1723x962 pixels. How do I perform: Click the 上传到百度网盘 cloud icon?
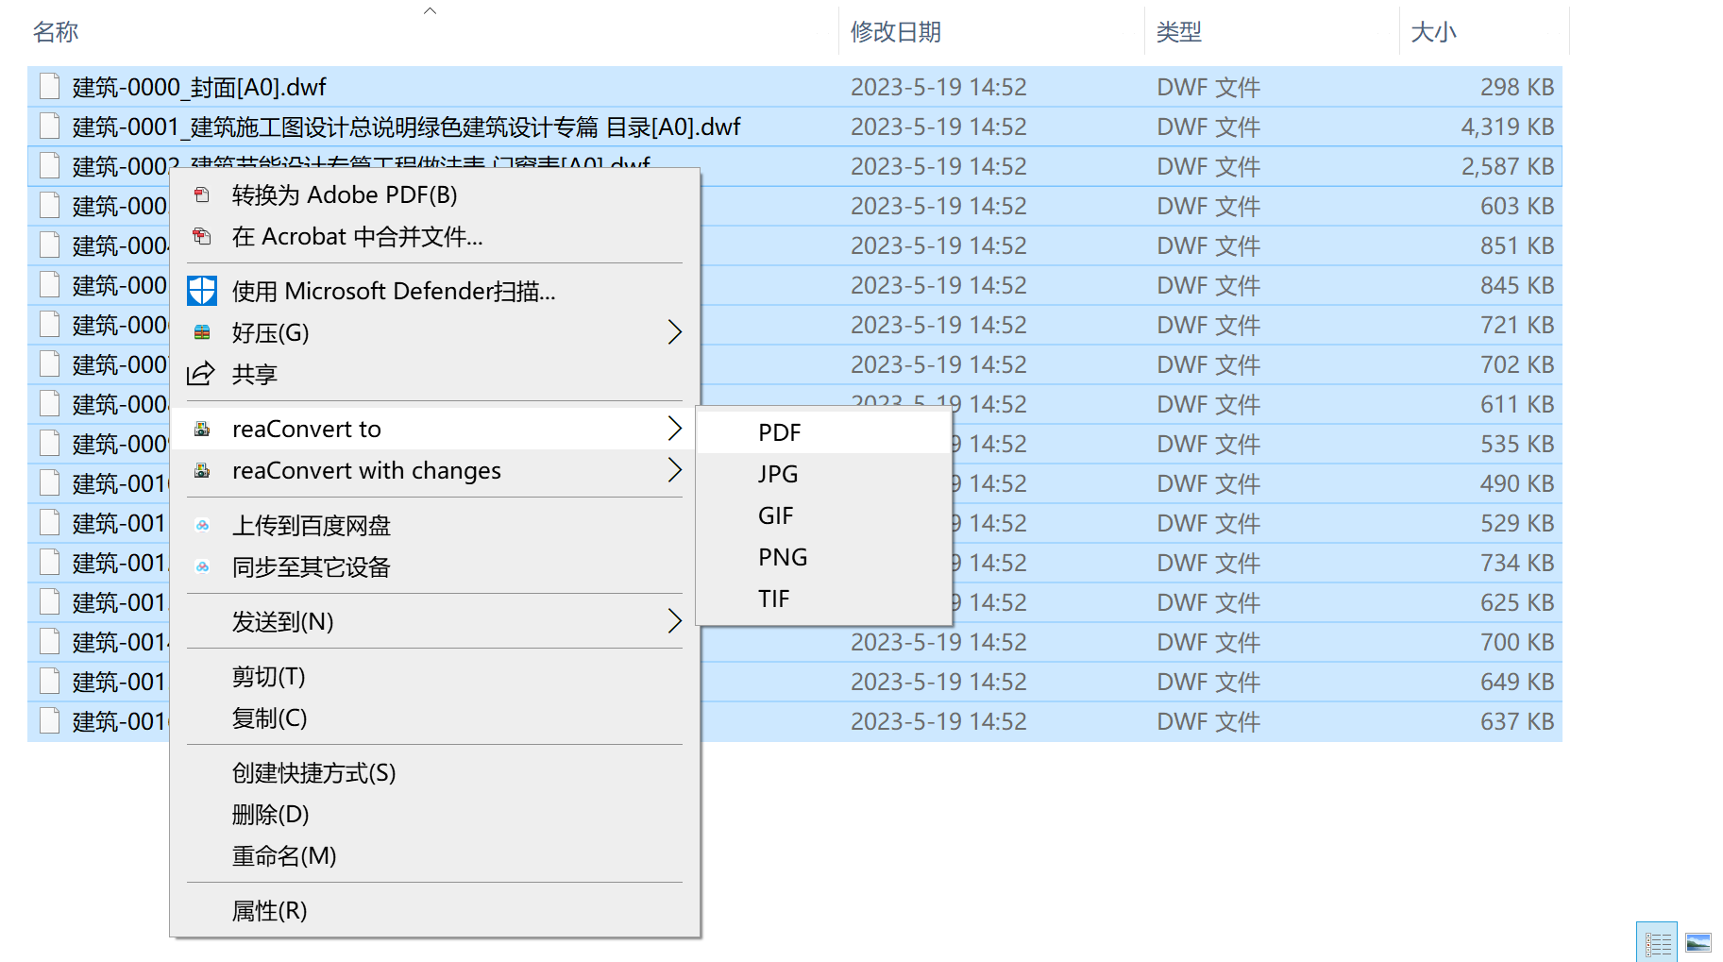201,525
